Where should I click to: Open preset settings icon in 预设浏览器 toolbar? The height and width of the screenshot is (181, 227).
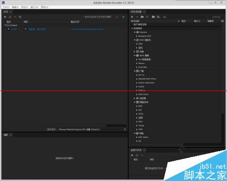point(147,17)
